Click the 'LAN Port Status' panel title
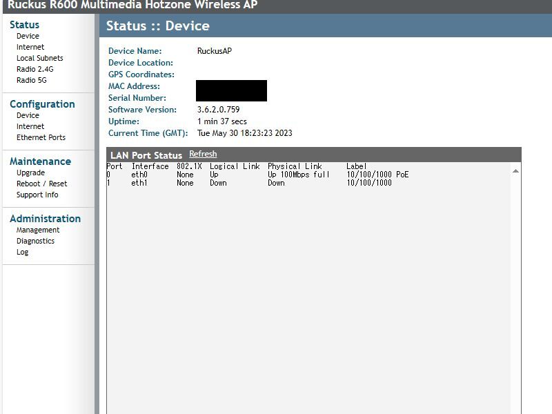This screenshot has width=552, height=414. tap(146, 155)
